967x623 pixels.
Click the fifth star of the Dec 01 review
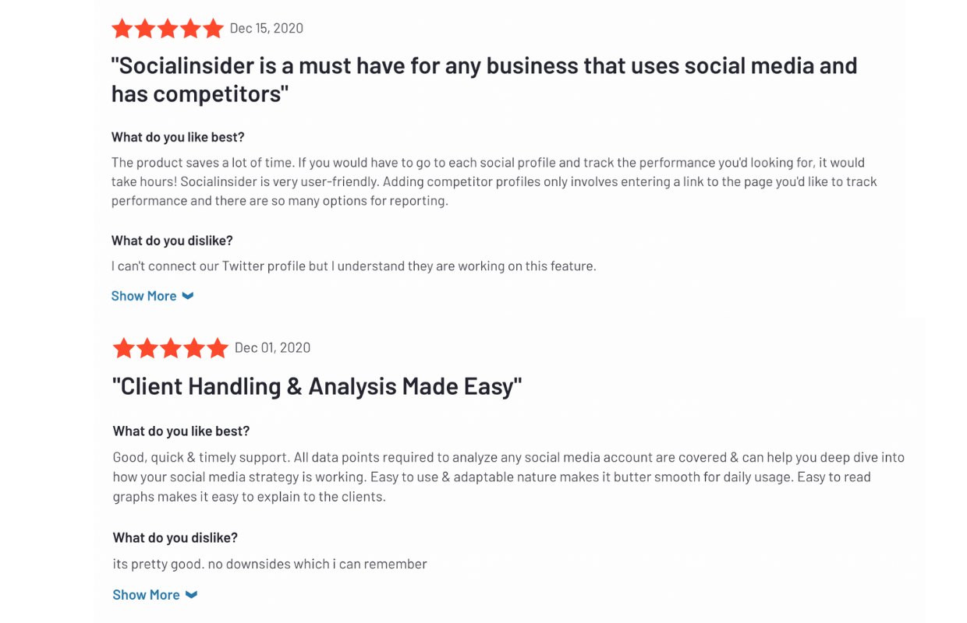coord(217,348)
